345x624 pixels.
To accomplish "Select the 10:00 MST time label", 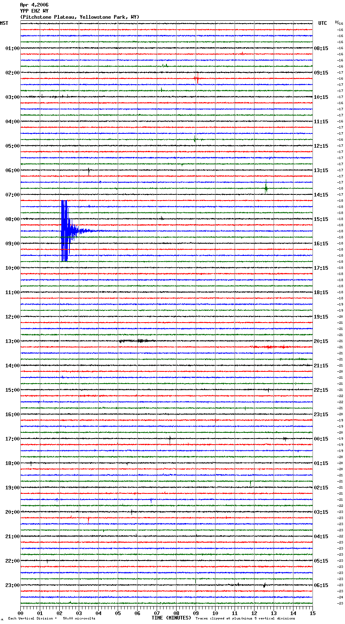I will tap(13, 268).
